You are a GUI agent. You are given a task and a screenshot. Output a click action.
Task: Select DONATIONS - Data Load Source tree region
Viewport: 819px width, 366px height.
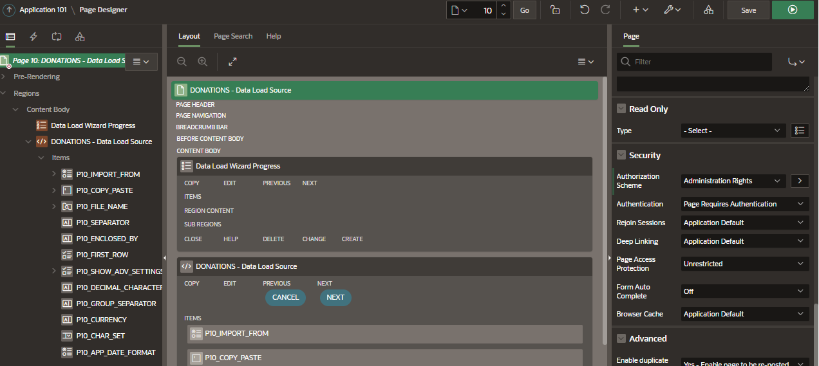tap(102, 142)
